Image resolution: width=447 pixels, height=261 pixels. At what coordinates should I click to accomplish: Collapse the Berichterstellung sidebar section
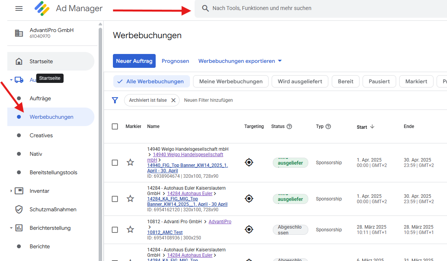point(11,228)
